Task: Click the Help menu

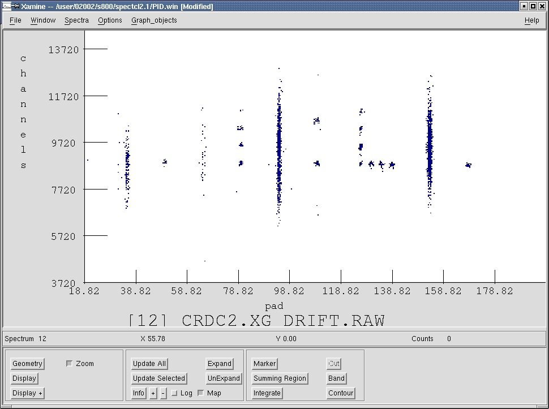Action: (x=531, y=20)
